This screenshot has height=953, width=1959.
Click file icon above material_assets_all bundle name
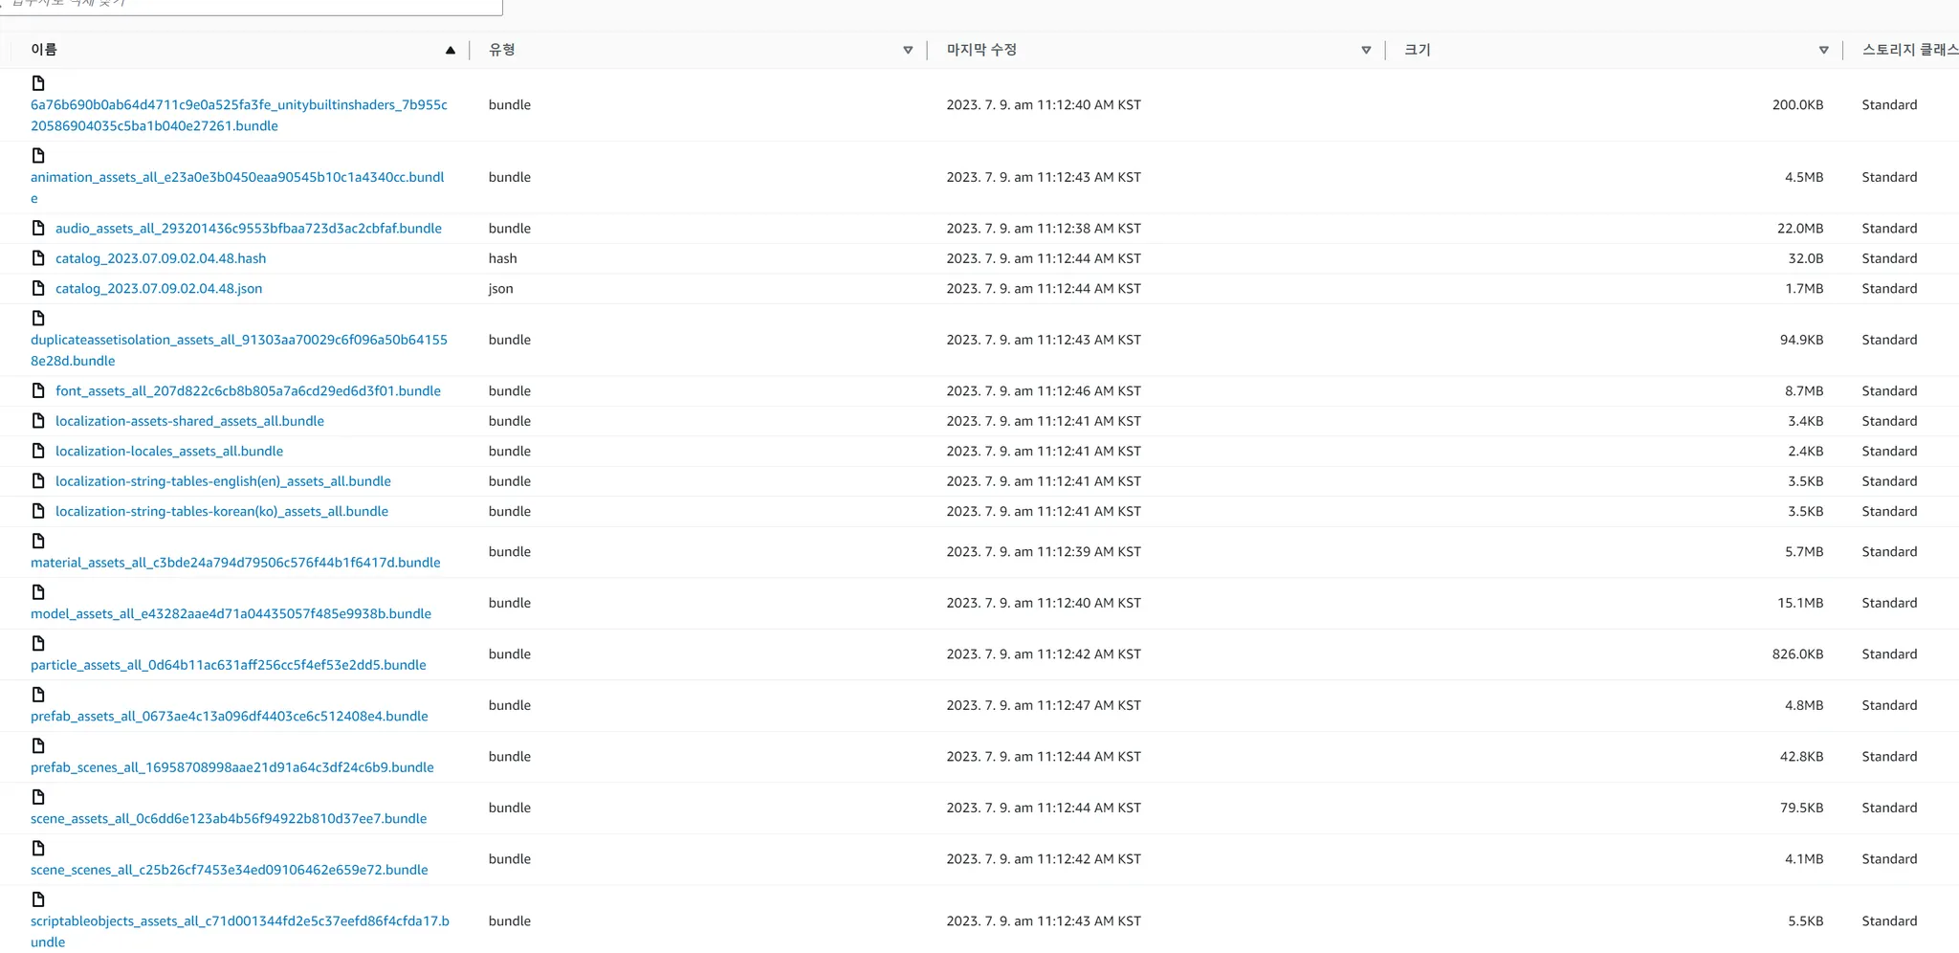click(38, 542)
